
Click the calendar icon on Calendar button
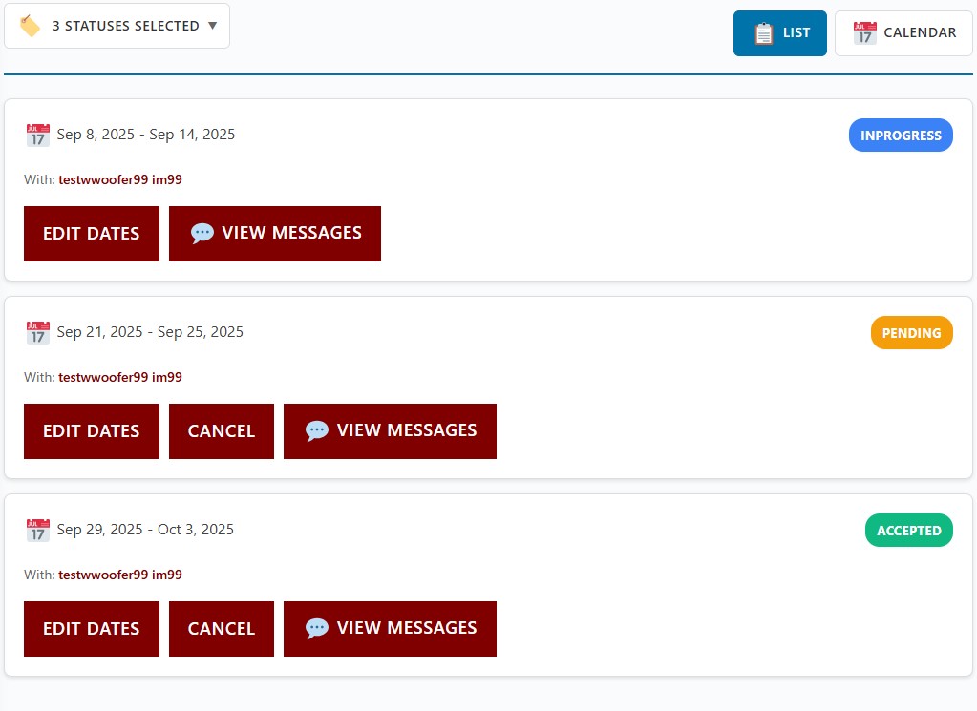pyautogui.click(x=865, y=33)
